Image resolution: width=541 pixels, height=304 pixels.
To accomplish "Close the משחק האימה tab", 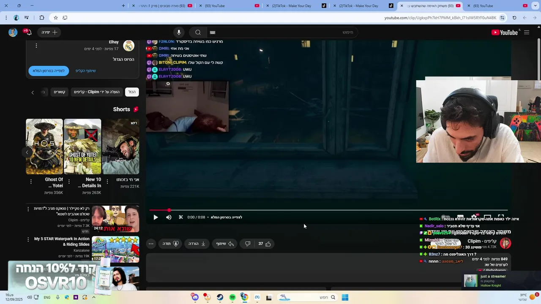I will [402, 6].
